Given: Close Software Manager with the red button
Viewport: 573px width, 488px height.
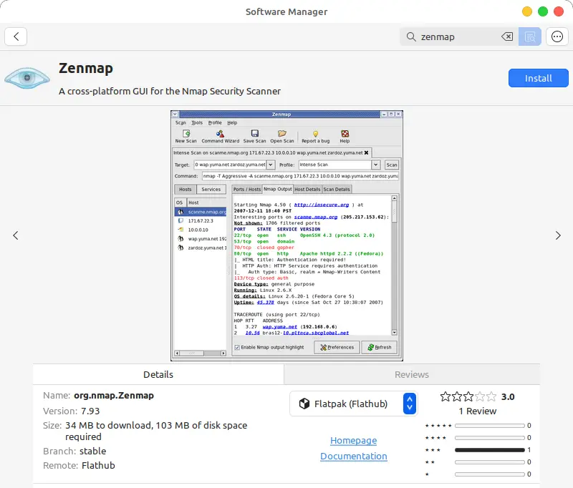Looking at the screenshot, I should click(x=559, y=11).
